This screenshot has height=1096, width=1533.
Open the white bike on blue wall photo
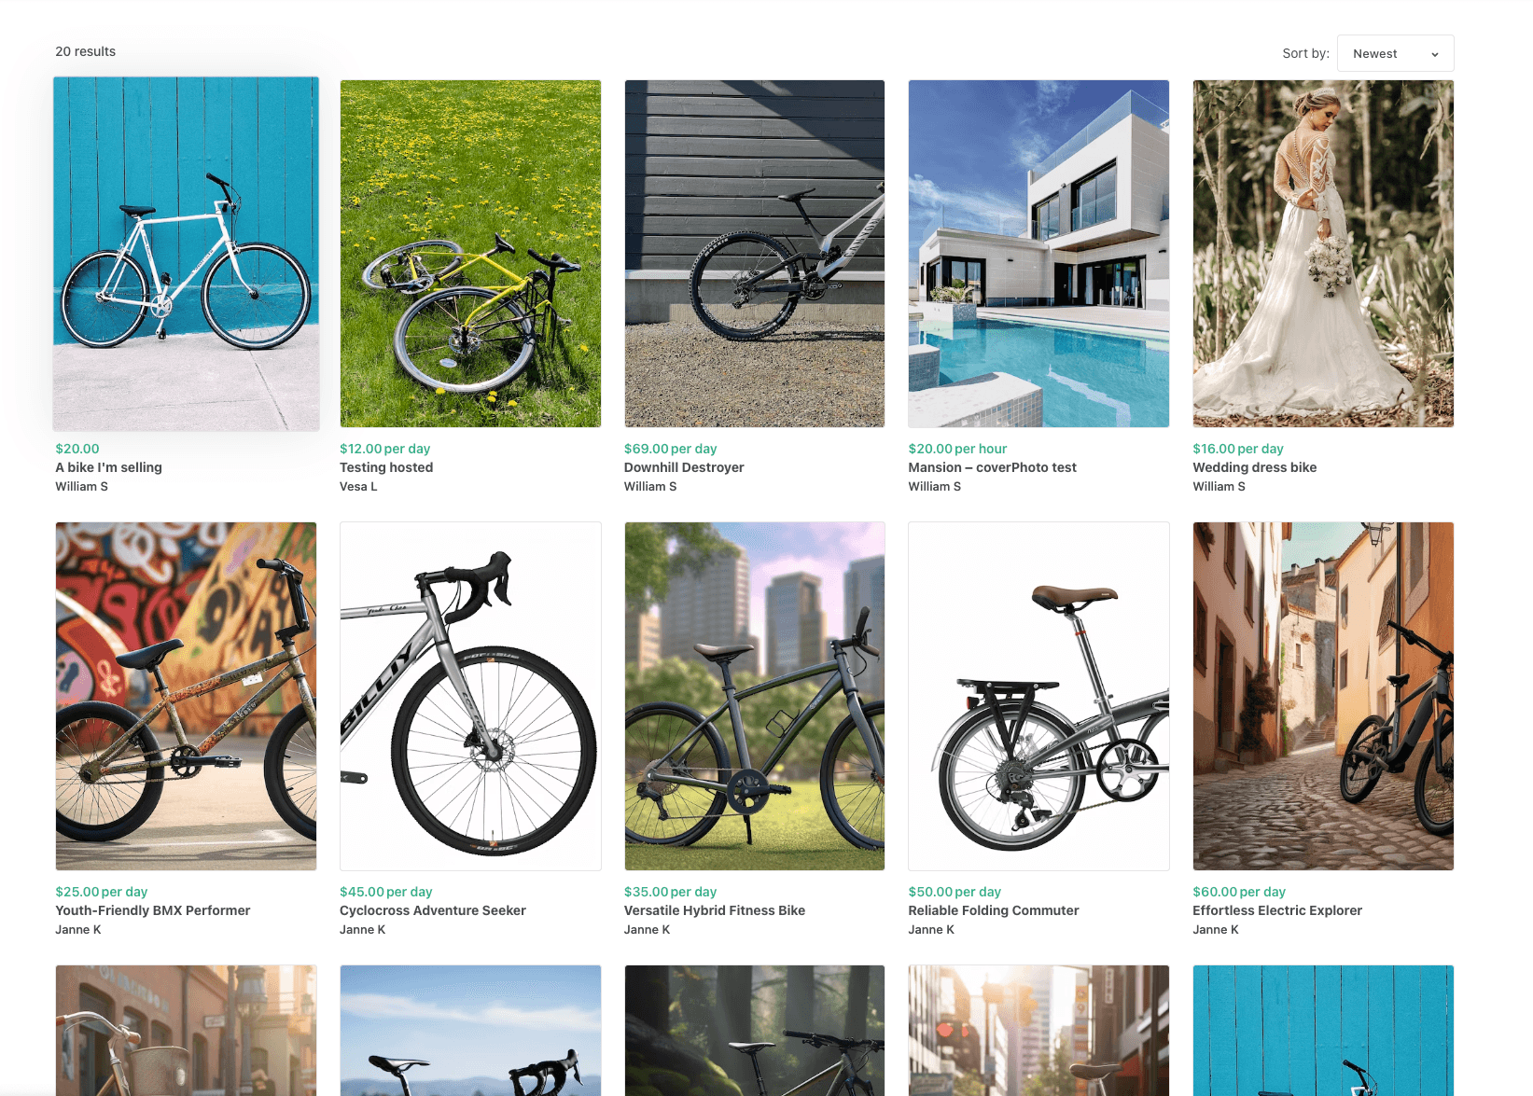point(186,254)
